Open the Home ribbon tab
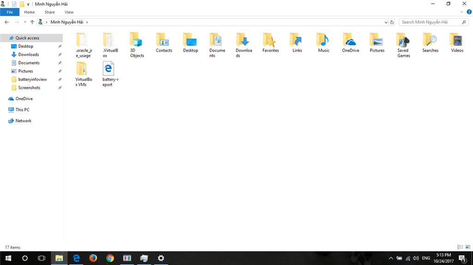The image size is (473, 265). click(x=29, y=12)
